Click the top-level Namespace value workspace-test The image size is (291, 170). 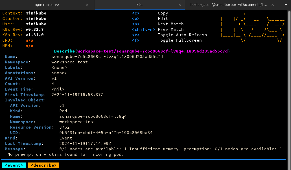pyautogui.click(x=70, y=62)
